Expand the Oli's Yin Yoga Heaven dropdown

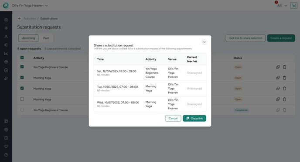tap(30, 6)
